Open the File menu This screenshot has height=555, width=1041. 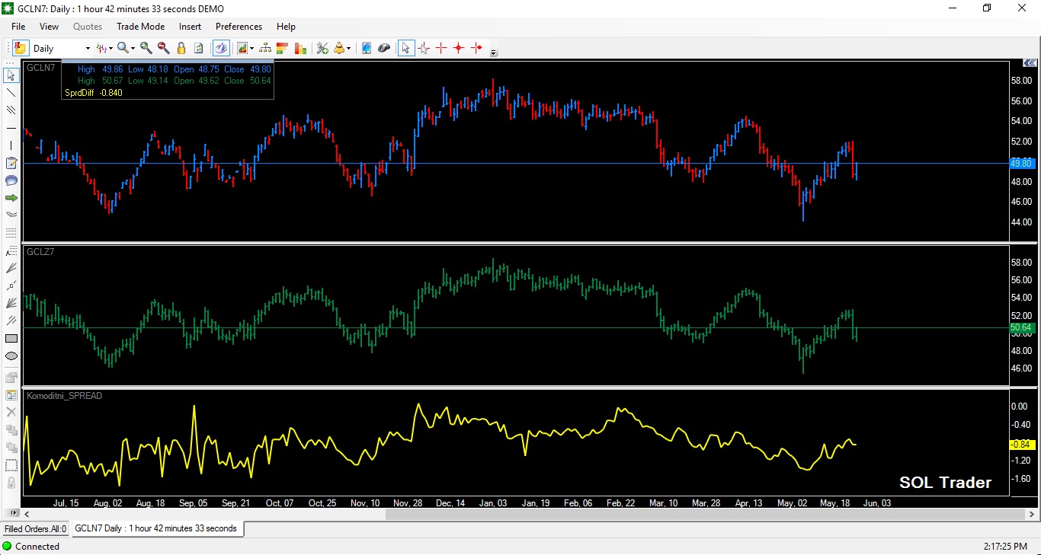coord(18,27)
